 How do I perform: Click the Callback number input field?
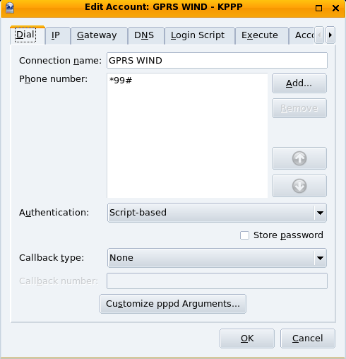217,281
